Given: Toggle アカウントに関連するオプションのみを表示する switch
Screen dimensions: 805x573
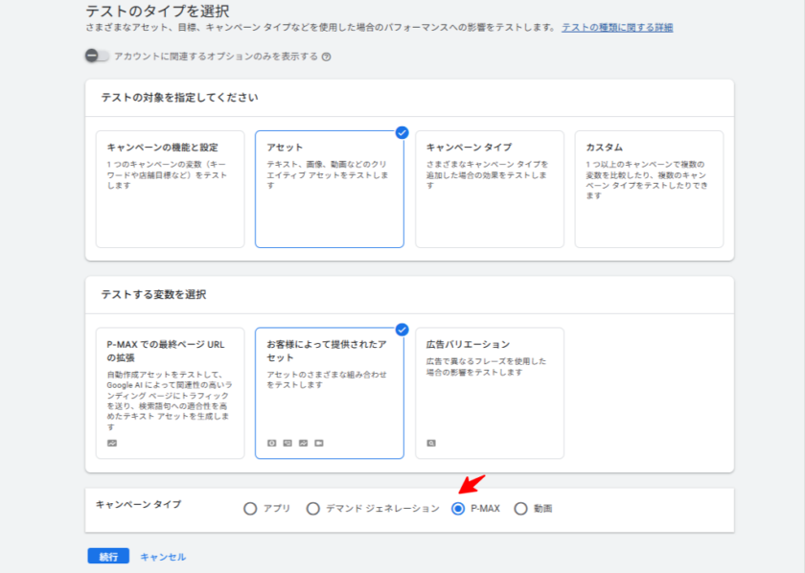Looking at the screenshot, I should point(97,57).
